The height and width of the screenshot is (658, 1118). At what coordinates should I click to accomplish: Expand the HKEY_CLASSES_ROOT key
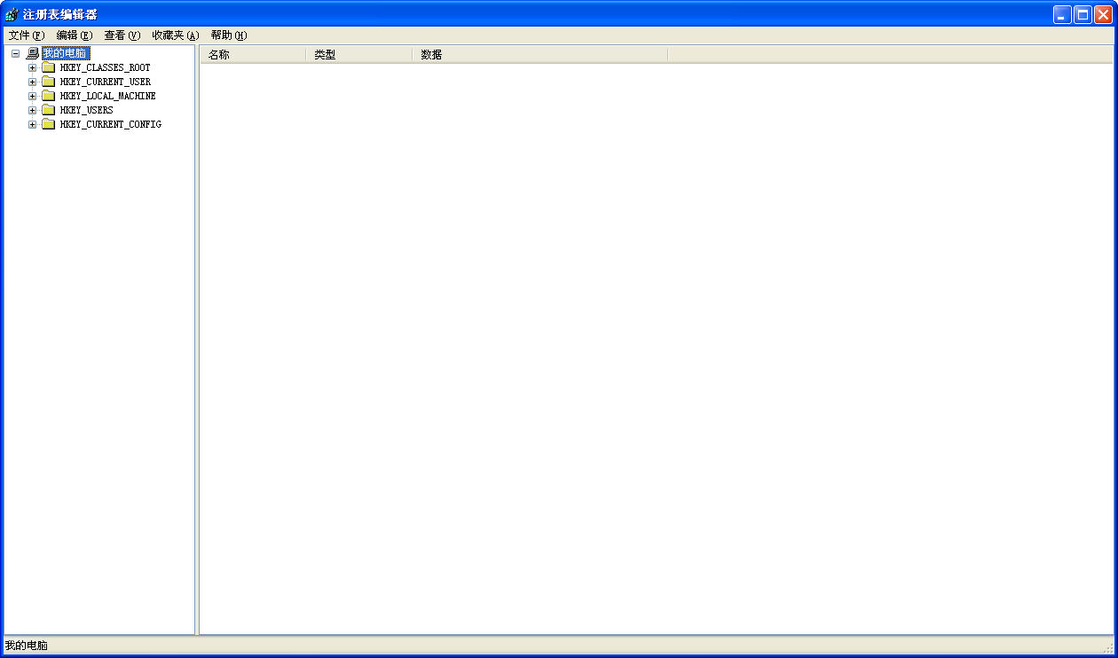(33, 68)
